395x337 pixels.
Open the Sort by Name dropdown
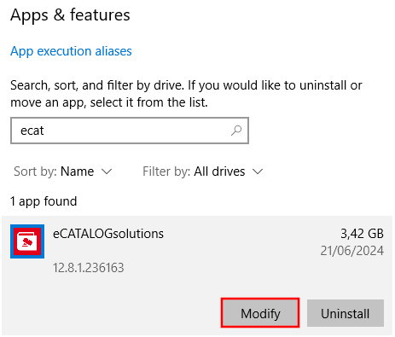tap(63, 171)
